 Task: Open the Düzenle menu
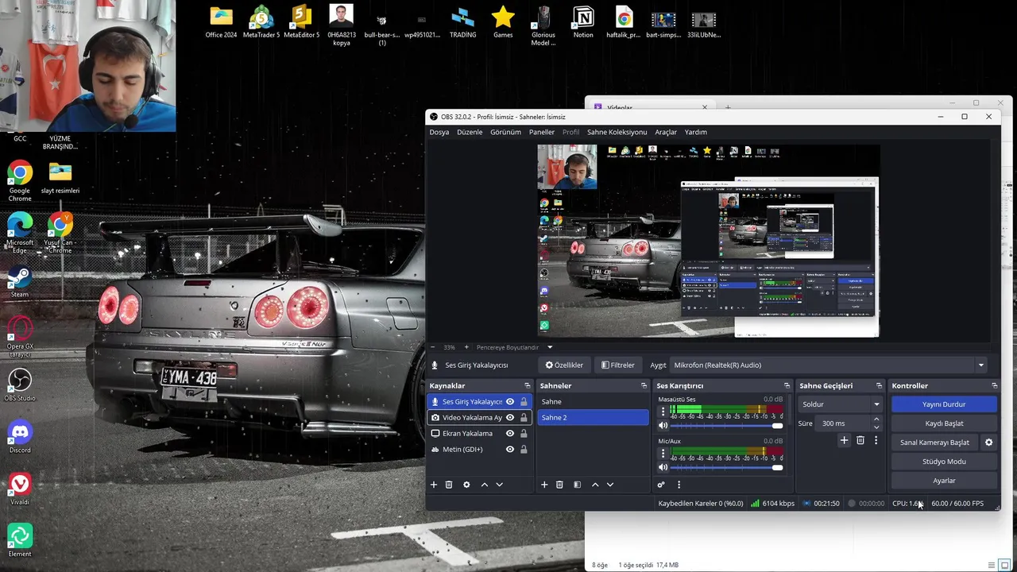tap(470, 132)
